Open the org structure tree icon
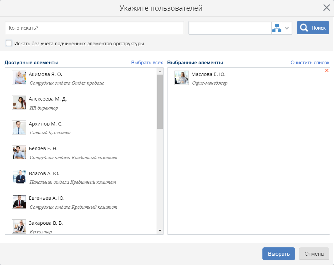334x265 pixels. click(276, 28)
